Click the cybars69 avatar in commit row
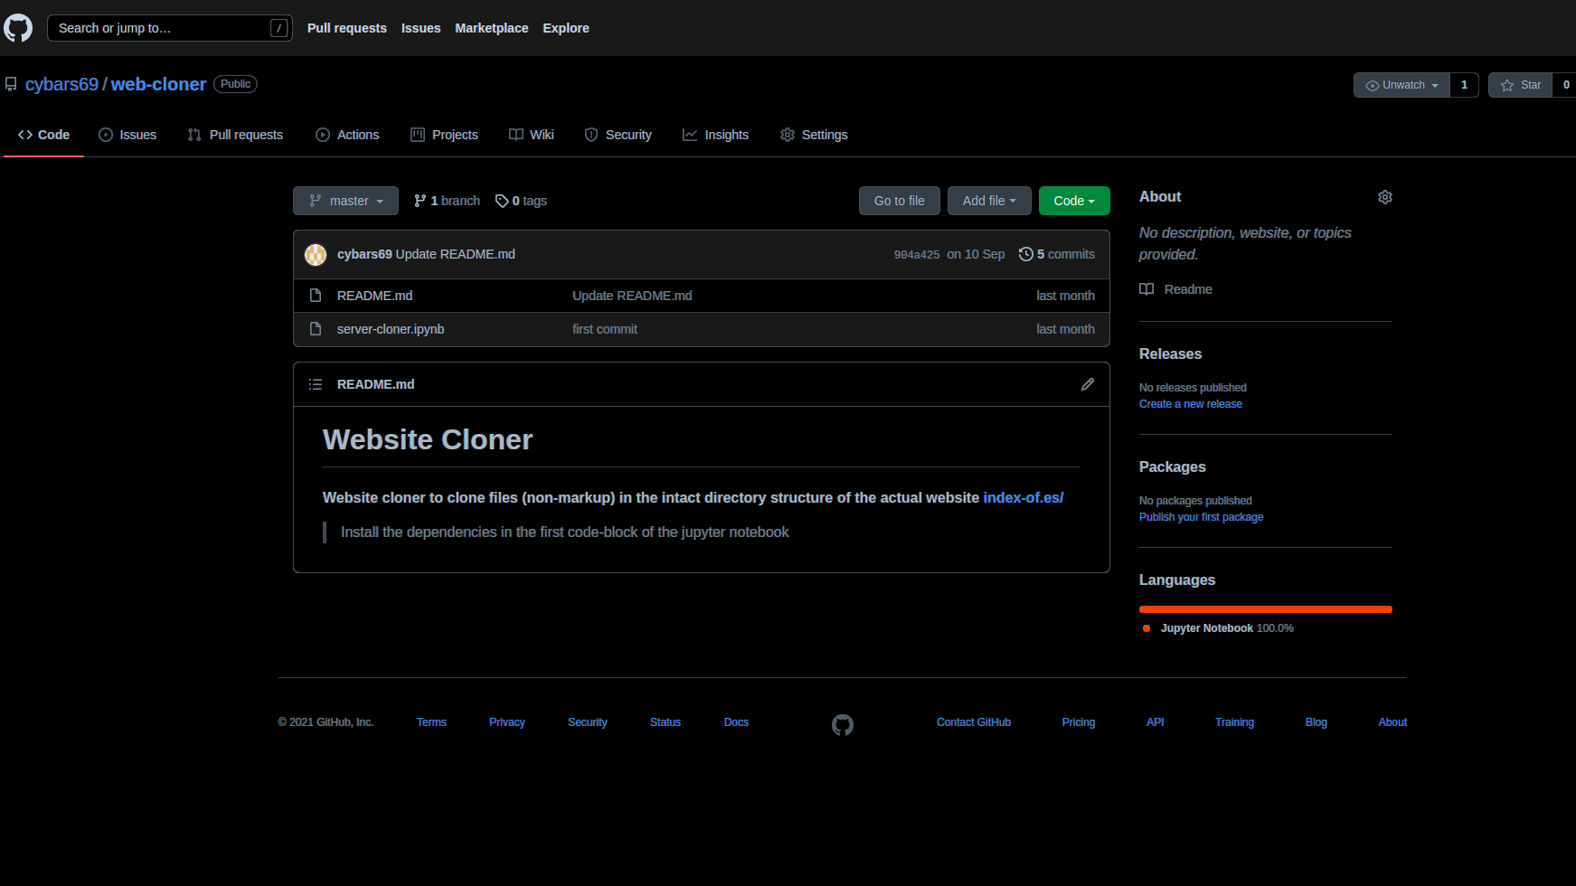 pyautogui.click(x=316, y=255)
